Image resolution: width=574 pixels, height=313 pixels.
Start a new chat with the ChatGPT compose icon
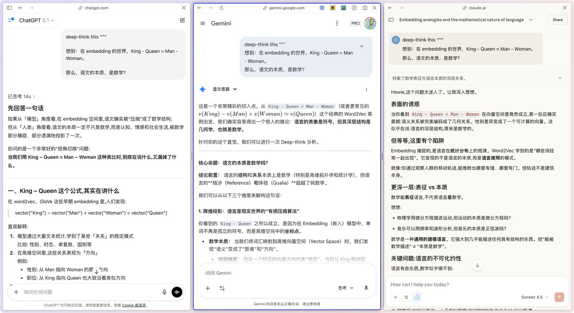(182, 20)
